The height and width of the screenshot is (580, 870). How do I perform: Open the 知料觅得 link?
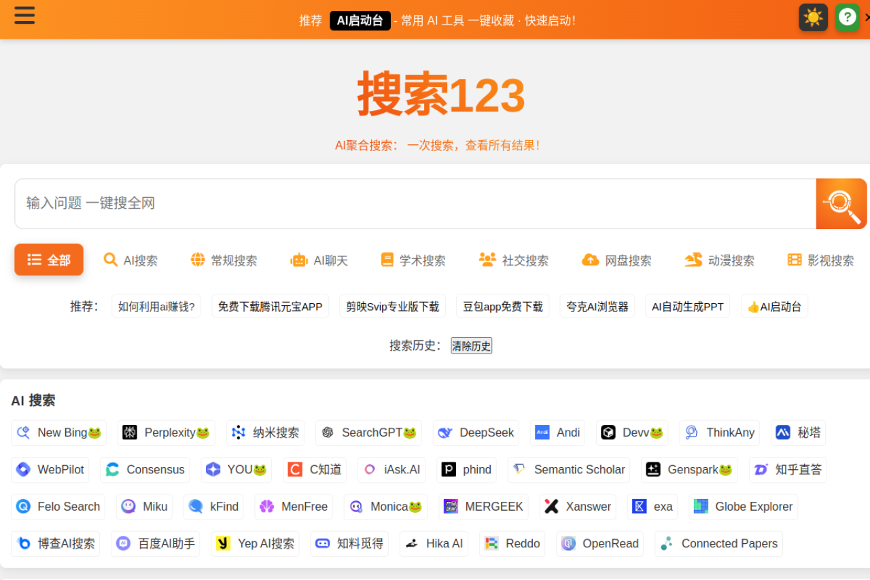(x=349, y=544)
